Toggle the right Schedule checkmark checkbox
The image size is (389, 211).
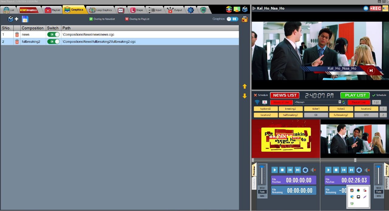pos(374,95)
